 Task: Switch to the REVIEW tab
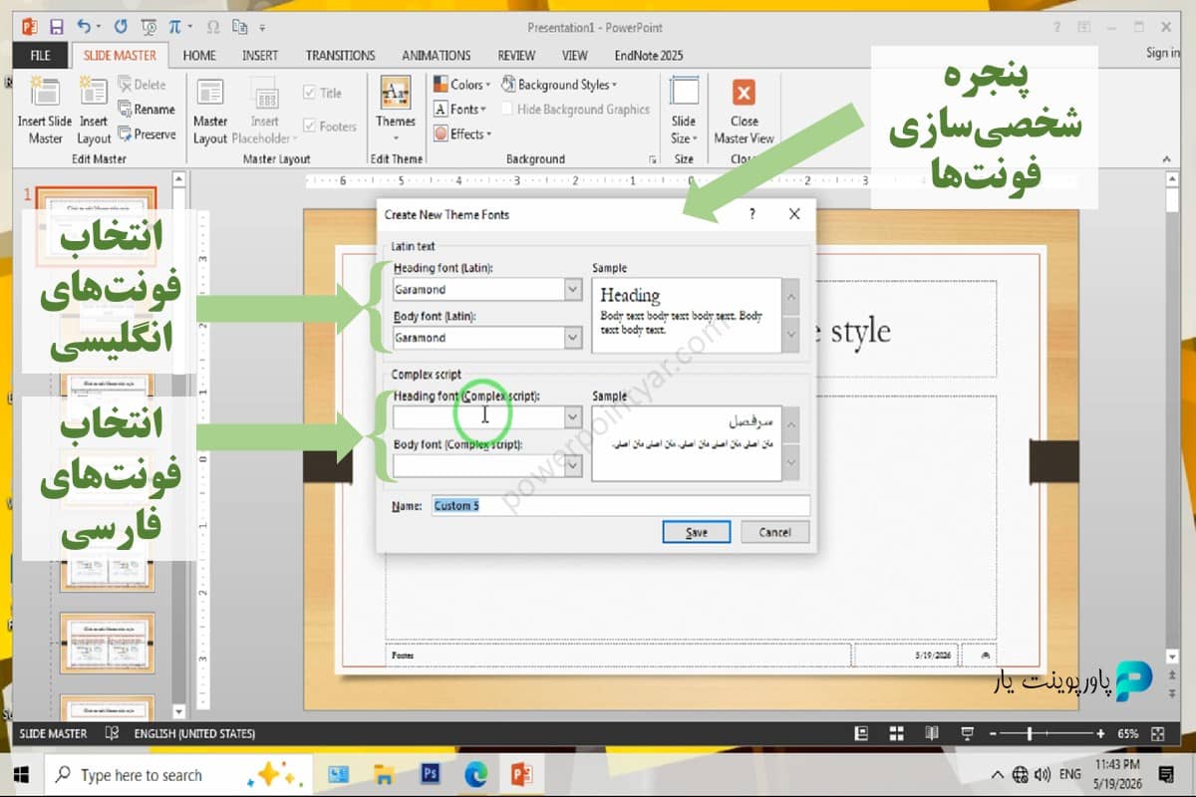(x=516, y=56)
